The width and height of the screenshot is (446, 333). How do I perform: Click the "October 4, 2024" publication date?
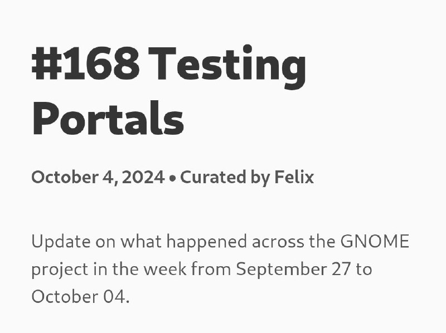[98, 177]
